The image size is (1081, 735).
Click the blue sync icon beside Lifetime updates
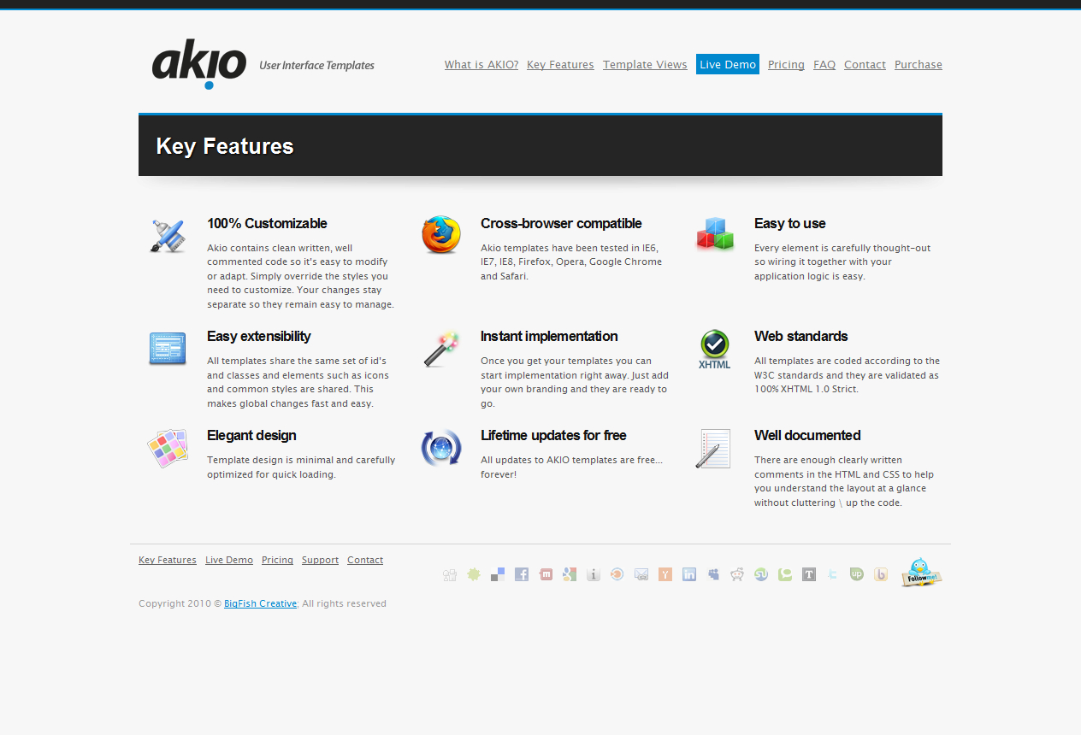pos(441,448)
